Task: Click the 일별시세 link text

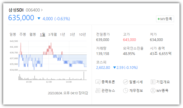Action: [136, 82]
